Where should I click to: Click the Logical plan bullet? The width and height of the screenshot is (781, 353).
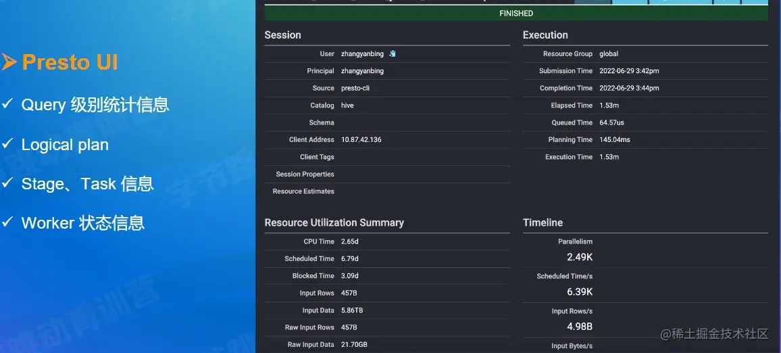coord(65,145)
